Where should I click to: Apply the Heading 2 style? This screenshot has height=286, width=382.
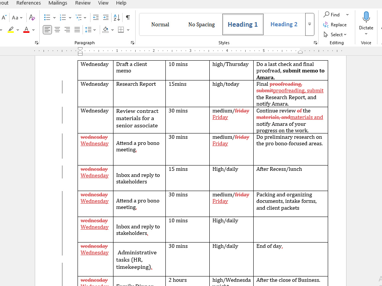click(x=284, y=24)
